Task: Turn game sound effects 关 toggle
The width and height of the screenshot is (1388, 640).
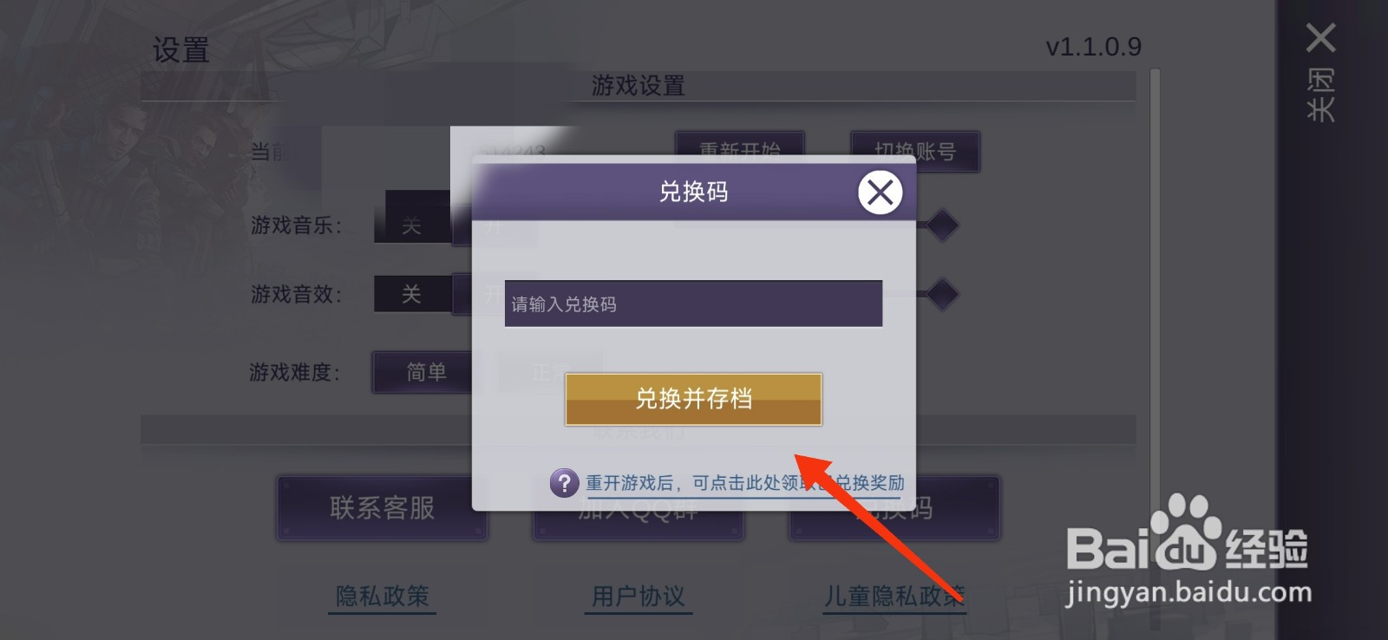Action: 412,294
